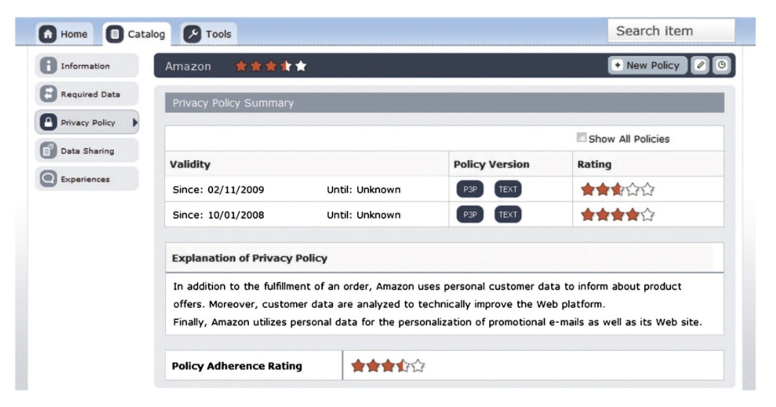Enable Show All Policies checkbox
Viewport: 776px width, 407px height.
(x=582, y=138)
